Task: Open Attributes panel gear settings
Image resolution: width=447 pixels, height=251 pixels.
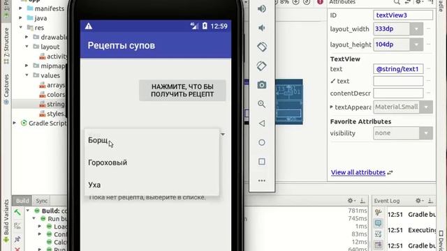Action: [419, 2]
